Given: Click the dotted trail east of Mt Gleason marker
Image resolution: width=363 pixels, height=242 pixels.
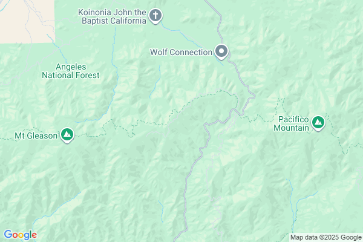Looking at the screenshot, I should point(97,132).
